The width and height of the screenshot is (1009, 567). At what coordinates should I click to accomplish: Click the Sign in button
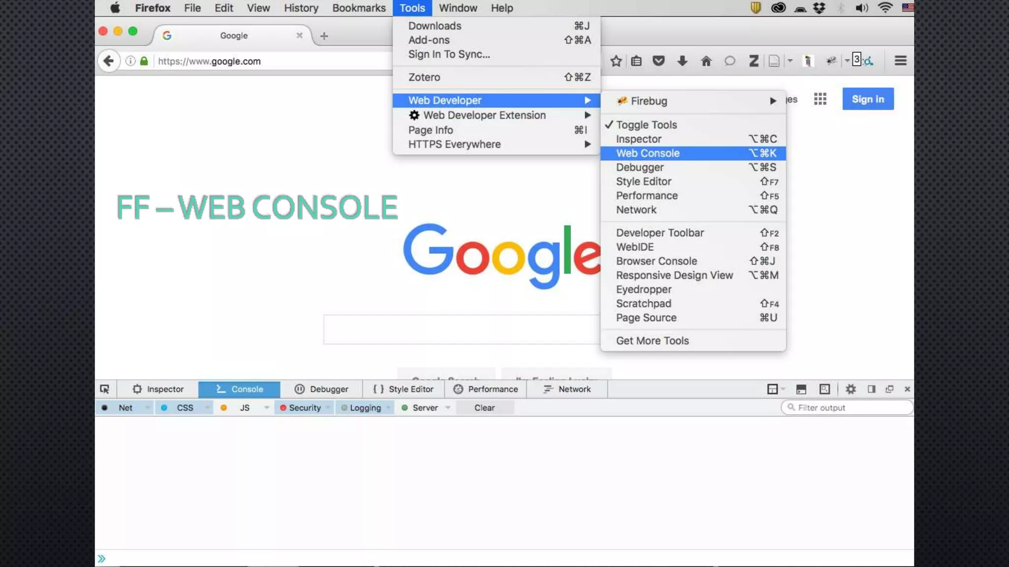pos(868,99)
